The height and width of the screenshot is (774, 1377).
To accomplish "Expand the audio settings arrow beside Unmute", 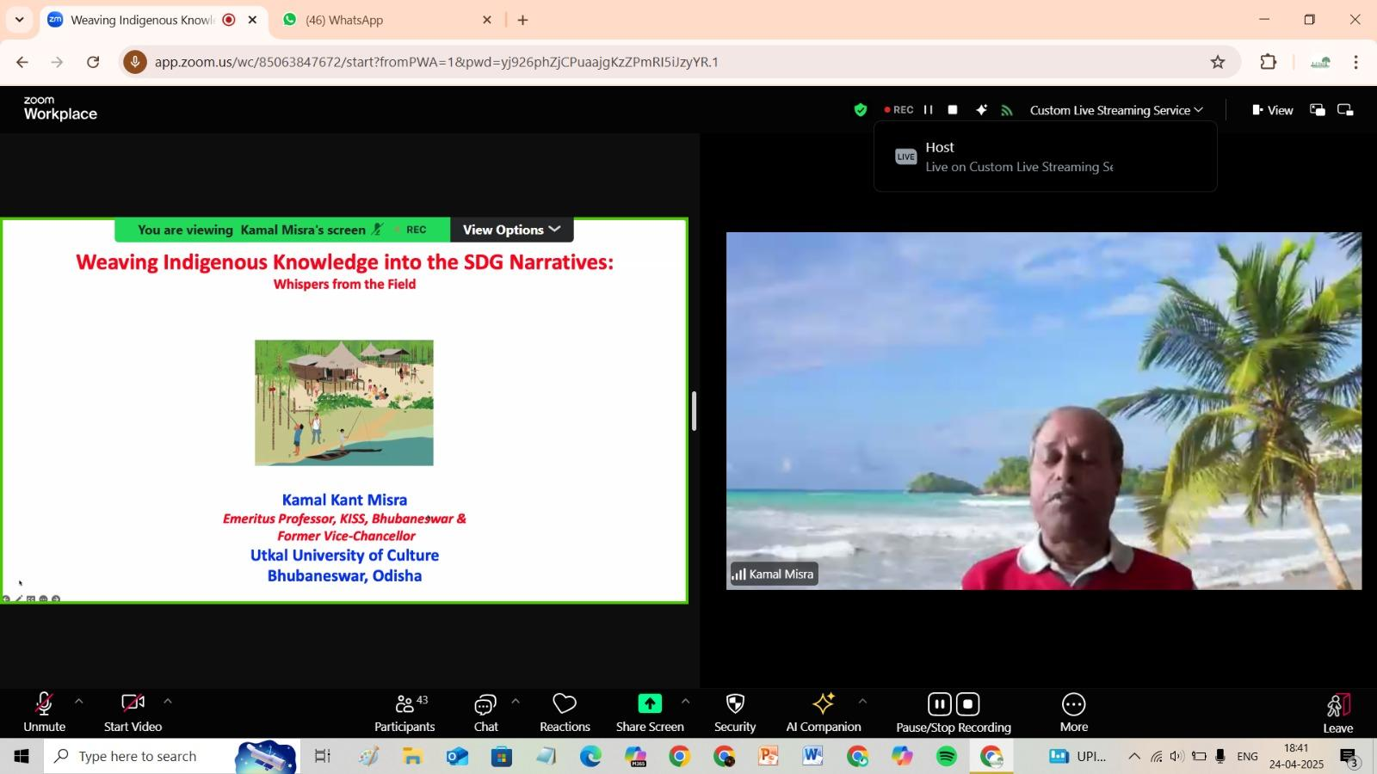I will click(79, 702).
